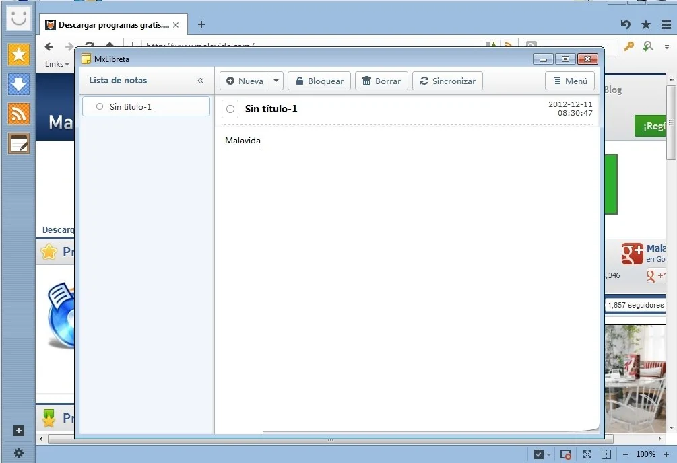Close the MxLibreta window
The width and height of the screenshot is (677, 463).
click(587, 59)
